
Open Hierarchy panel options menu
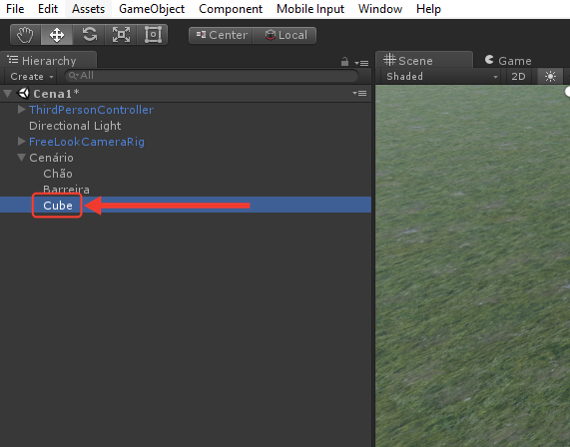pyautogui.click(x=361, y=63)
